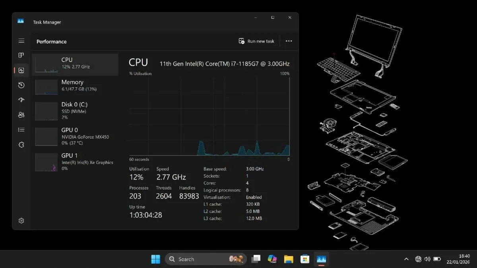The width and height of the screenshot is (477, 268).
Task: Launch Microsoft Store from the taskbar
Action: tap(304, 259)
